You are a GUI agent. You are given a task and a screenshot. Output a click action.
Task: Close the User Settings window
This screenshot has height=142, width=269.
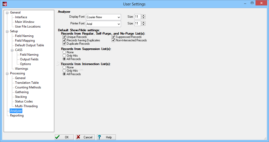[x=261, y=3]
